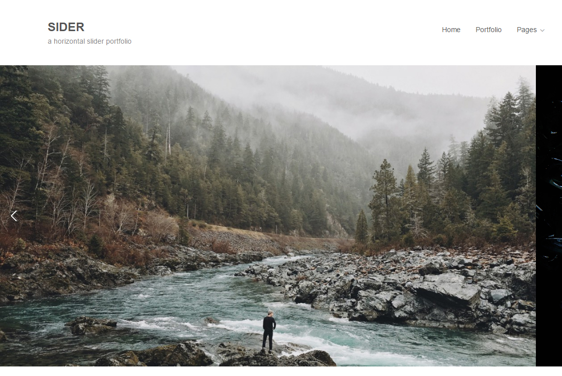Viewport: 562px width, 376px height.
Task: Click the horizontal slider portfolio tagline
Action: [x=89, y=41]
